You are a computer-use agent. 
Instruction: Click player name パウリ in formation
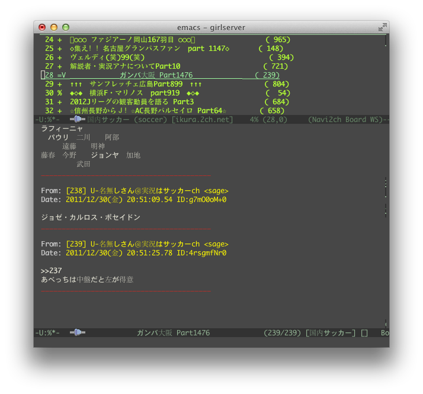(58, 137)
